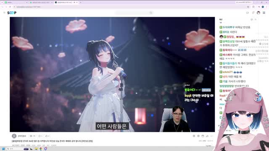269x151 pixels.
Task: Switch to the second browser tab
Action: click(41, 3)
